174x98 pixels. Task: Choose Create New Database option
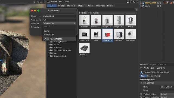point(59,39)
